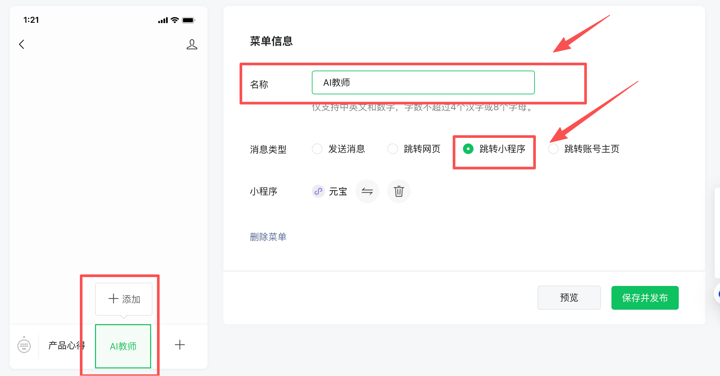Select the AI教师 menu tab

[x=123, y=346]
